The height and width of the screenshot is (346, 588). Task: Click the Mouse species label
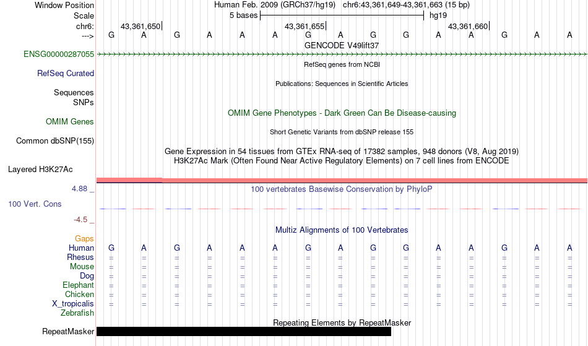pos(82,267)
